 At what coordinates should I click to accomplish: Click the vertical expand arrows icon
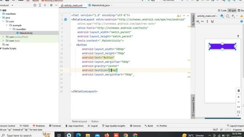pyautogui.click(x=207, y=21)
